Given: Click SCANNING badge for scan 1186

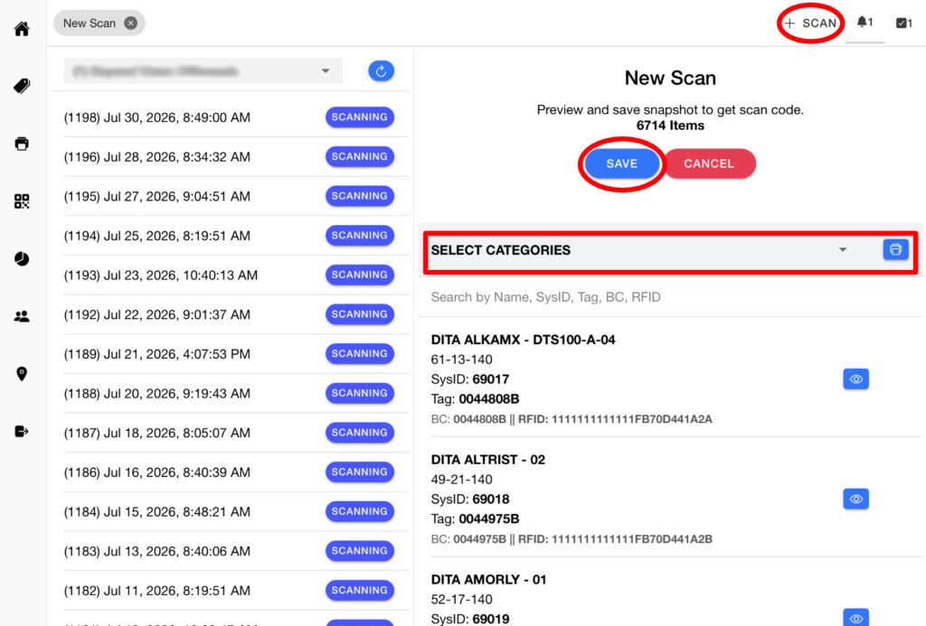Looking at the screenshot, I should point(360,472).
